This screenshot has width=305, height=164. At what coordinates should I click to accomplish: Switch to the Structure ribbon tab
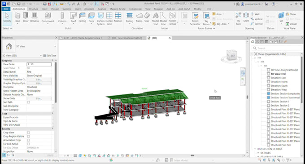coord(34,9)
